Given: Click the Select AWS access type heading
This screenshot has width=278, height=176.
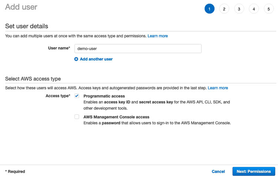Looking at the screenshot, I should pos(33,79).
